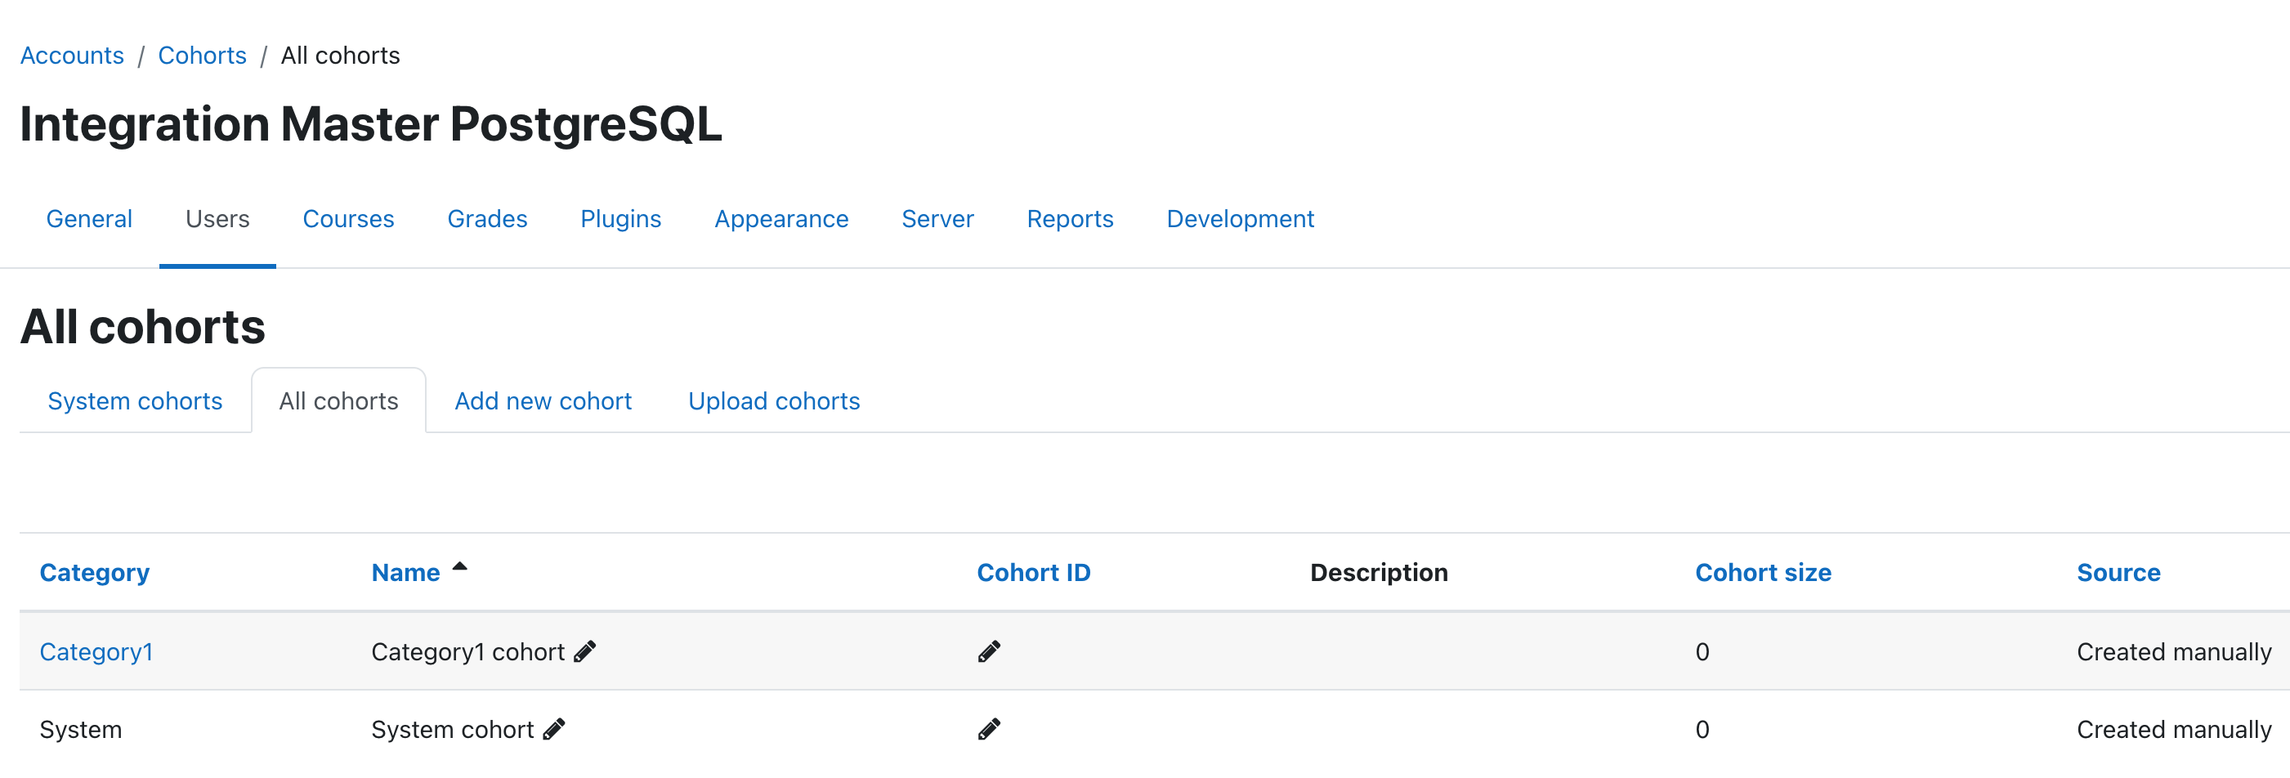Edit the name of System cohort
Image resolution: width=2290 pixels, height=778 pixels.
(554, 729)
